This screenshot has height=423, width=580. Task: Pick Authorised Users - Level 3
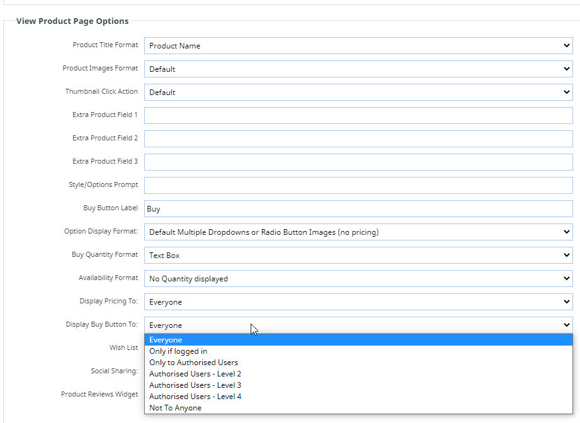pos(358,385)
